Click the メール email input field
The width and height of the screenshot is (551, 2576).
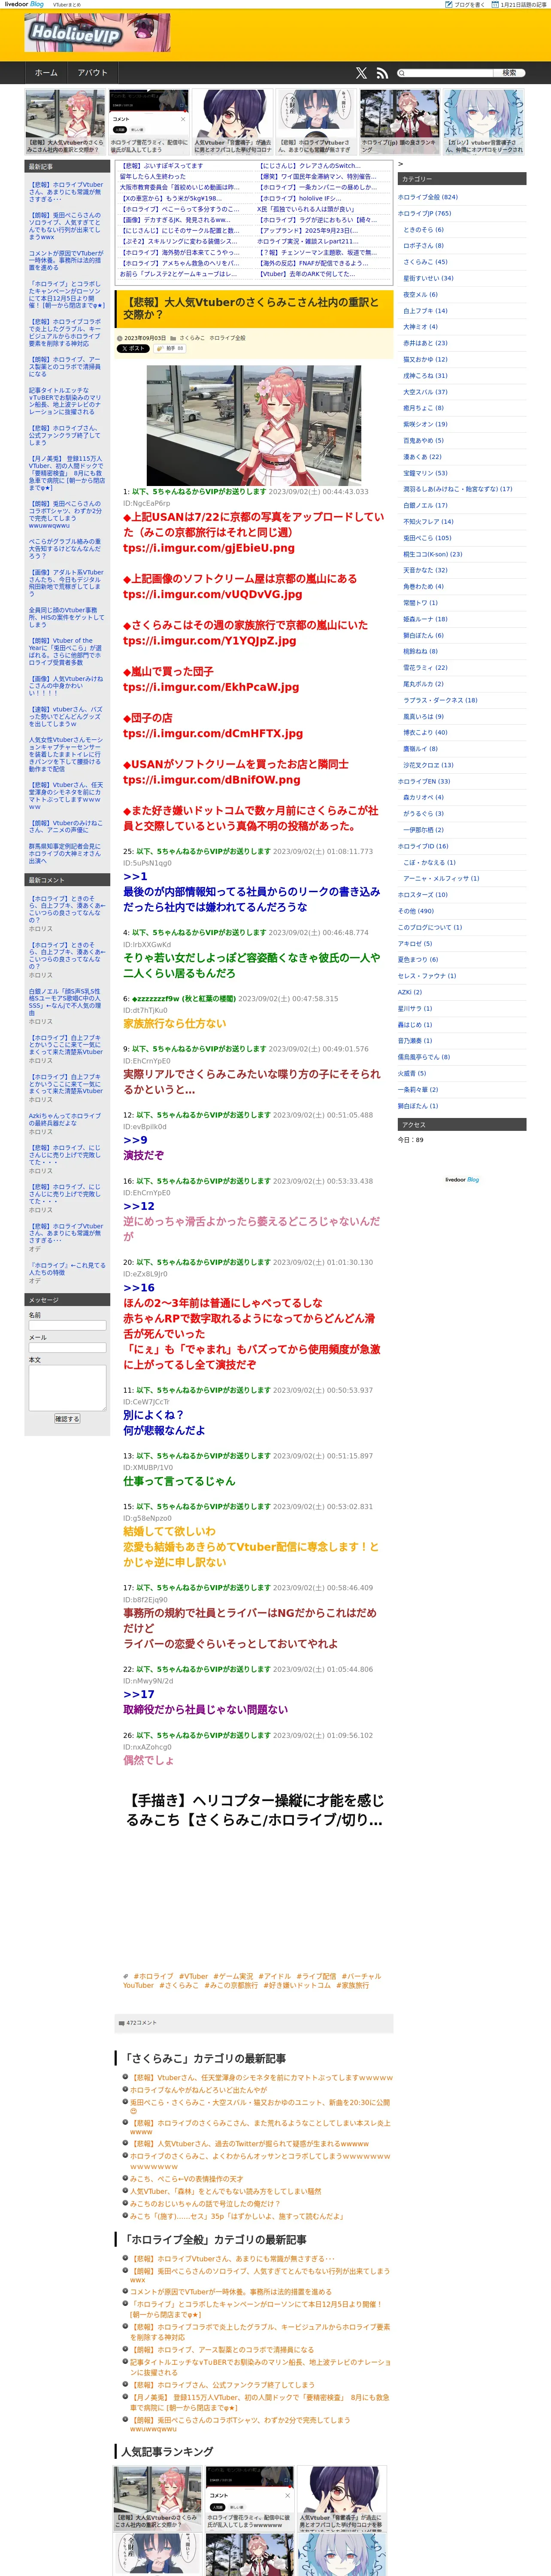click(67, 1348)
